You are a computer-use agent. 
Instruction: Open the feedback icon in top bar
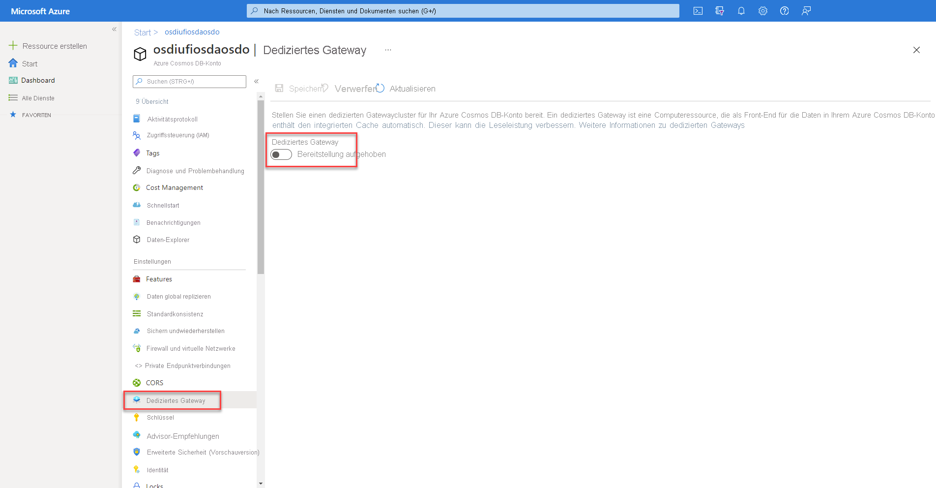tap(806, 11)
